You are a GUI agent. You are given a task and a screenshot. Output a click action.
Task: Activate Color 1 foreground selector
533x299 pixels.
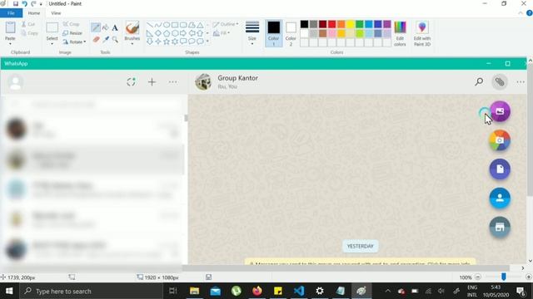pos(274,33)
